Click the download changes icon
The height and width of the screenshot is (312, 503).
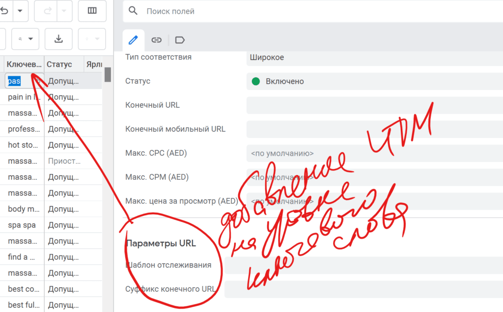(x=58, y=39)
